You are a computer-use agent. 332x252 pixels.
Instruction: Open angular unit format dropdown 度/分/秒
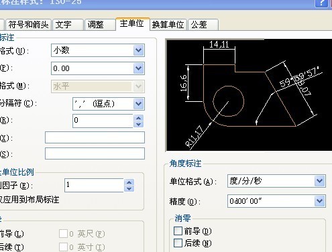[x=319, y=181]
